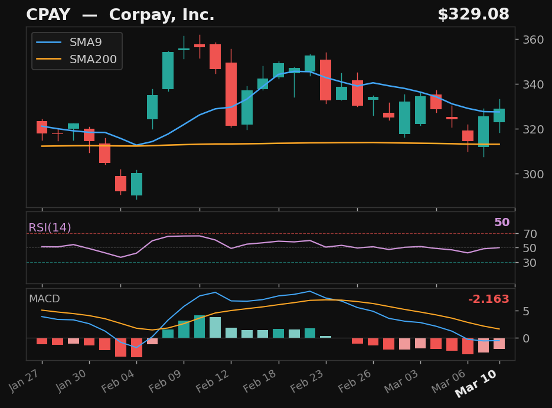Image resolution: width=552 pixels, height=408 pixels.
Task: Toggle the SMA200 line visibility
Action: 94,59
